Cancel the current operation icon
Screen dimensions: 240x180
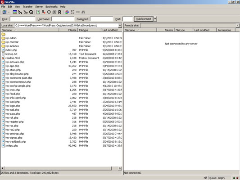click(x=49, y=12)
